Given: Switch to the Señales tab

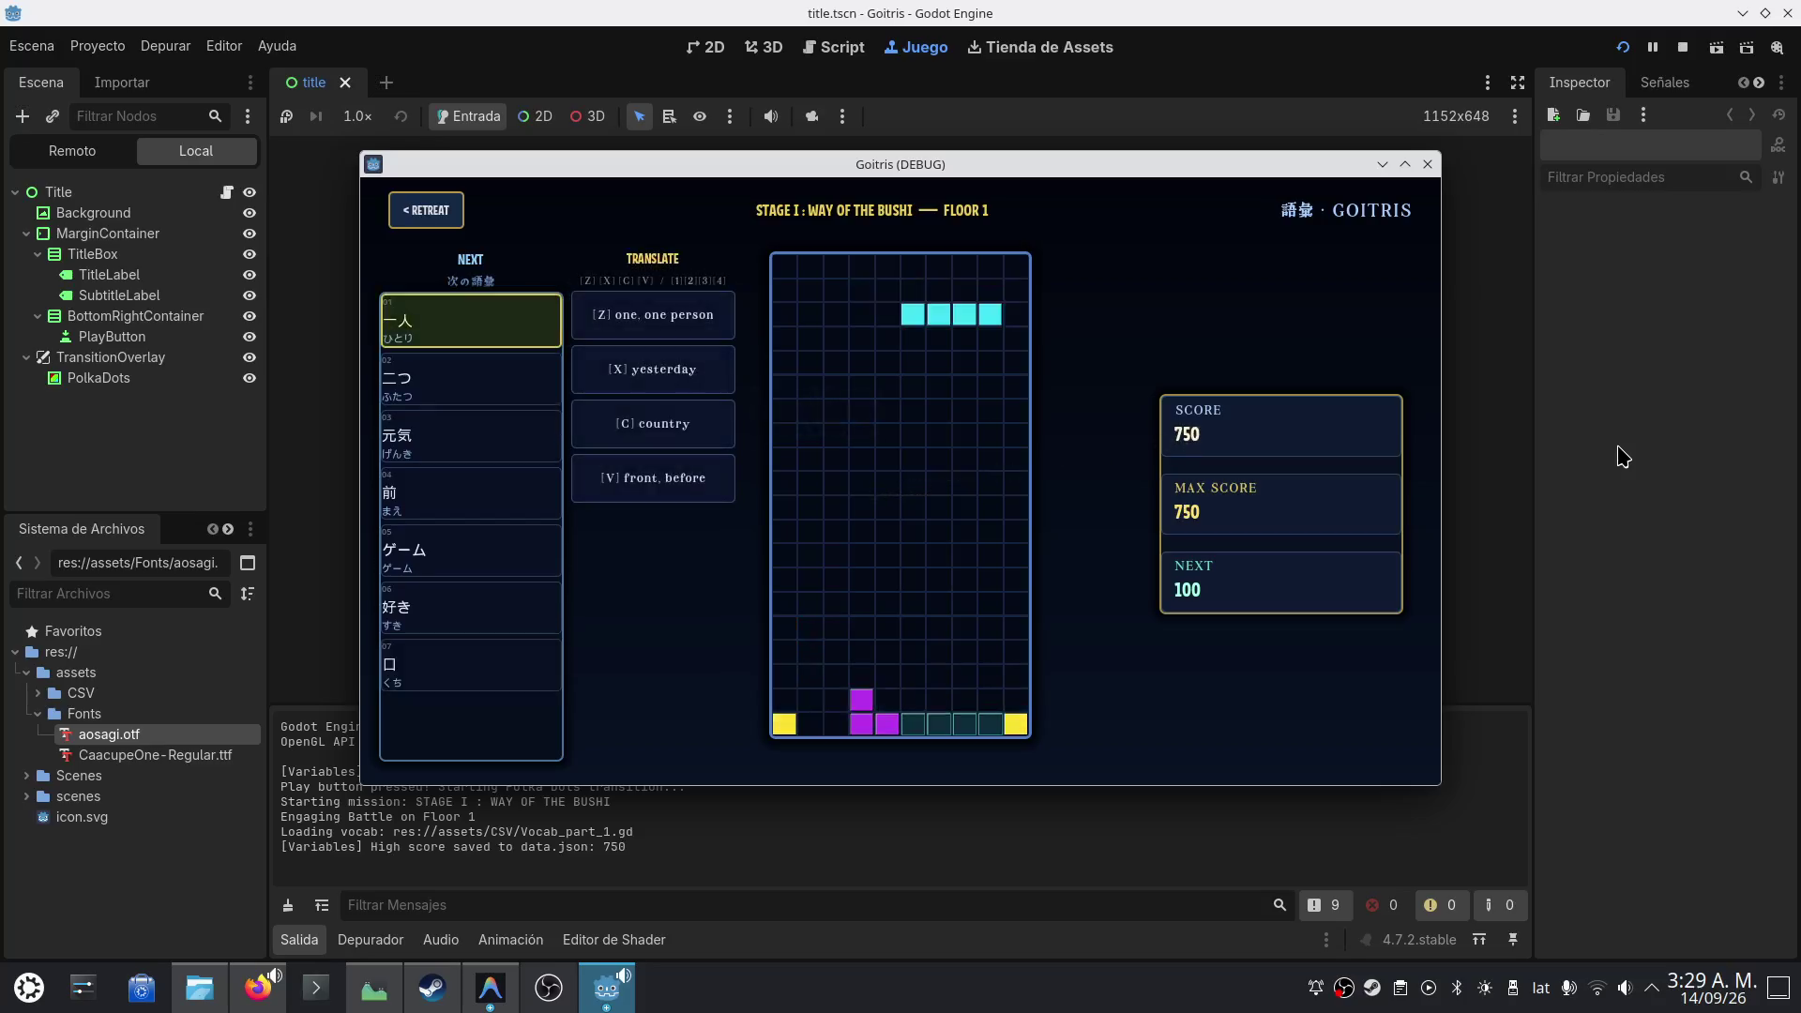Looking at the screenshot, I should click(1664, 83).
